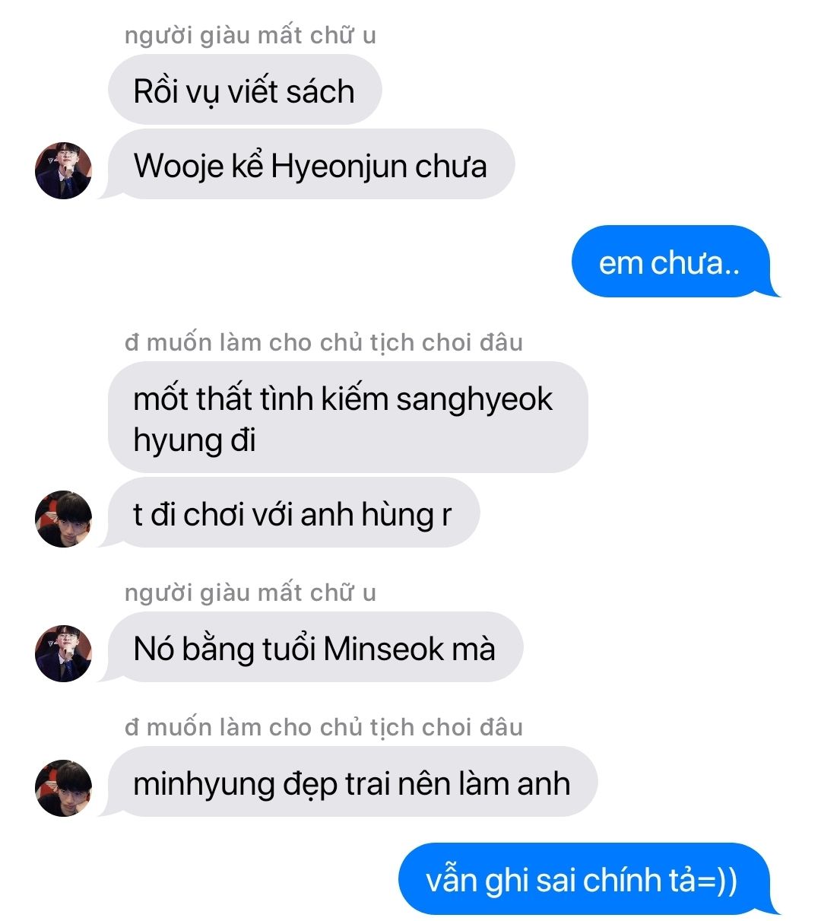Tap avatar beside 'minhyung đẹp trai nên làm anh'
Screen dimensions: 821x921
point(63,788)
